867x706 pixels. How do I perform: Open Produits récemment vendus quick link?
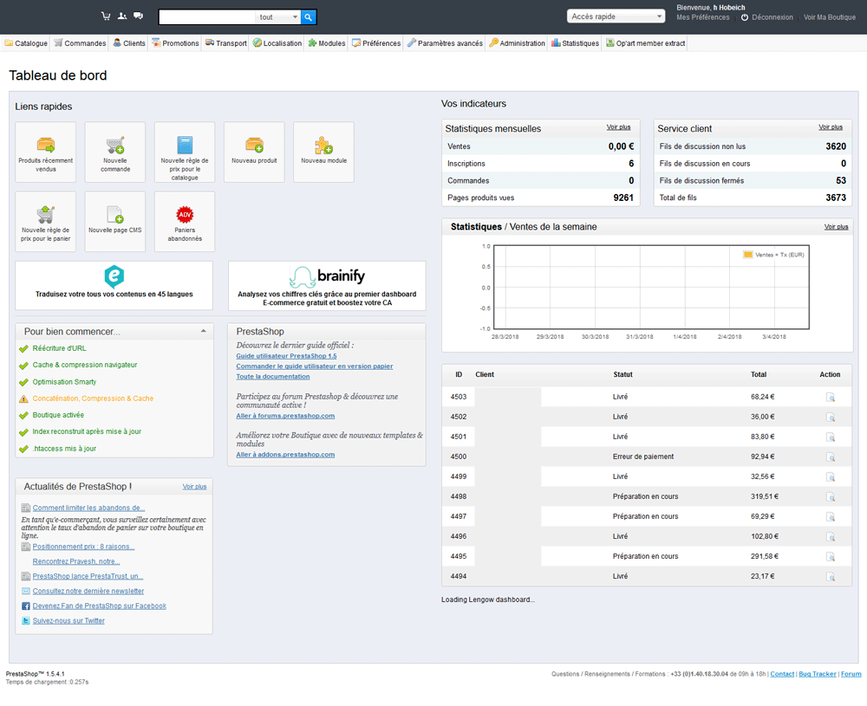(x=45, y=152)
